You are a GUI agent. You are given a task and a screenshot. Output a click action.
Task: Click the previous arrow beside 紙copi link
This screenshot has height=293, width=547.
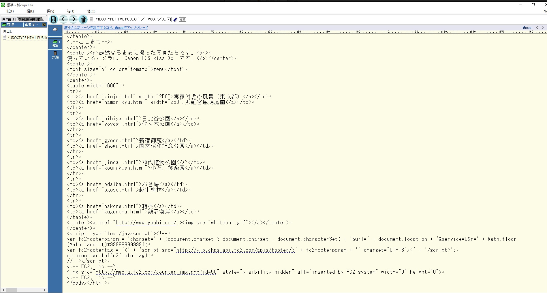coord(537,28)
